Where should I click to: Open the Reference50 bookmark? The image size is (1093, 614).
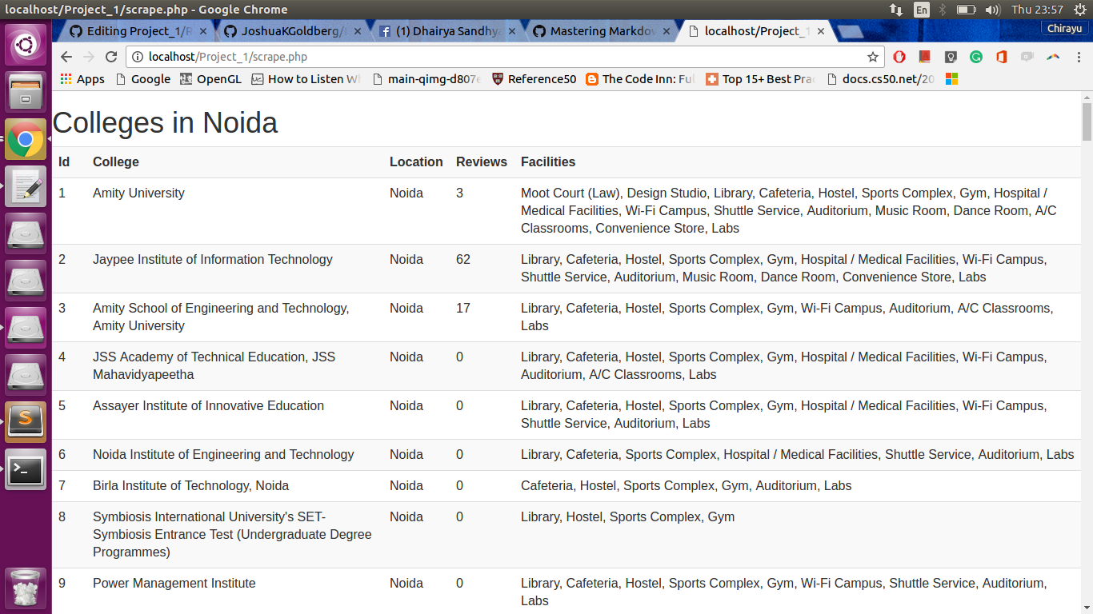(534, 79)
